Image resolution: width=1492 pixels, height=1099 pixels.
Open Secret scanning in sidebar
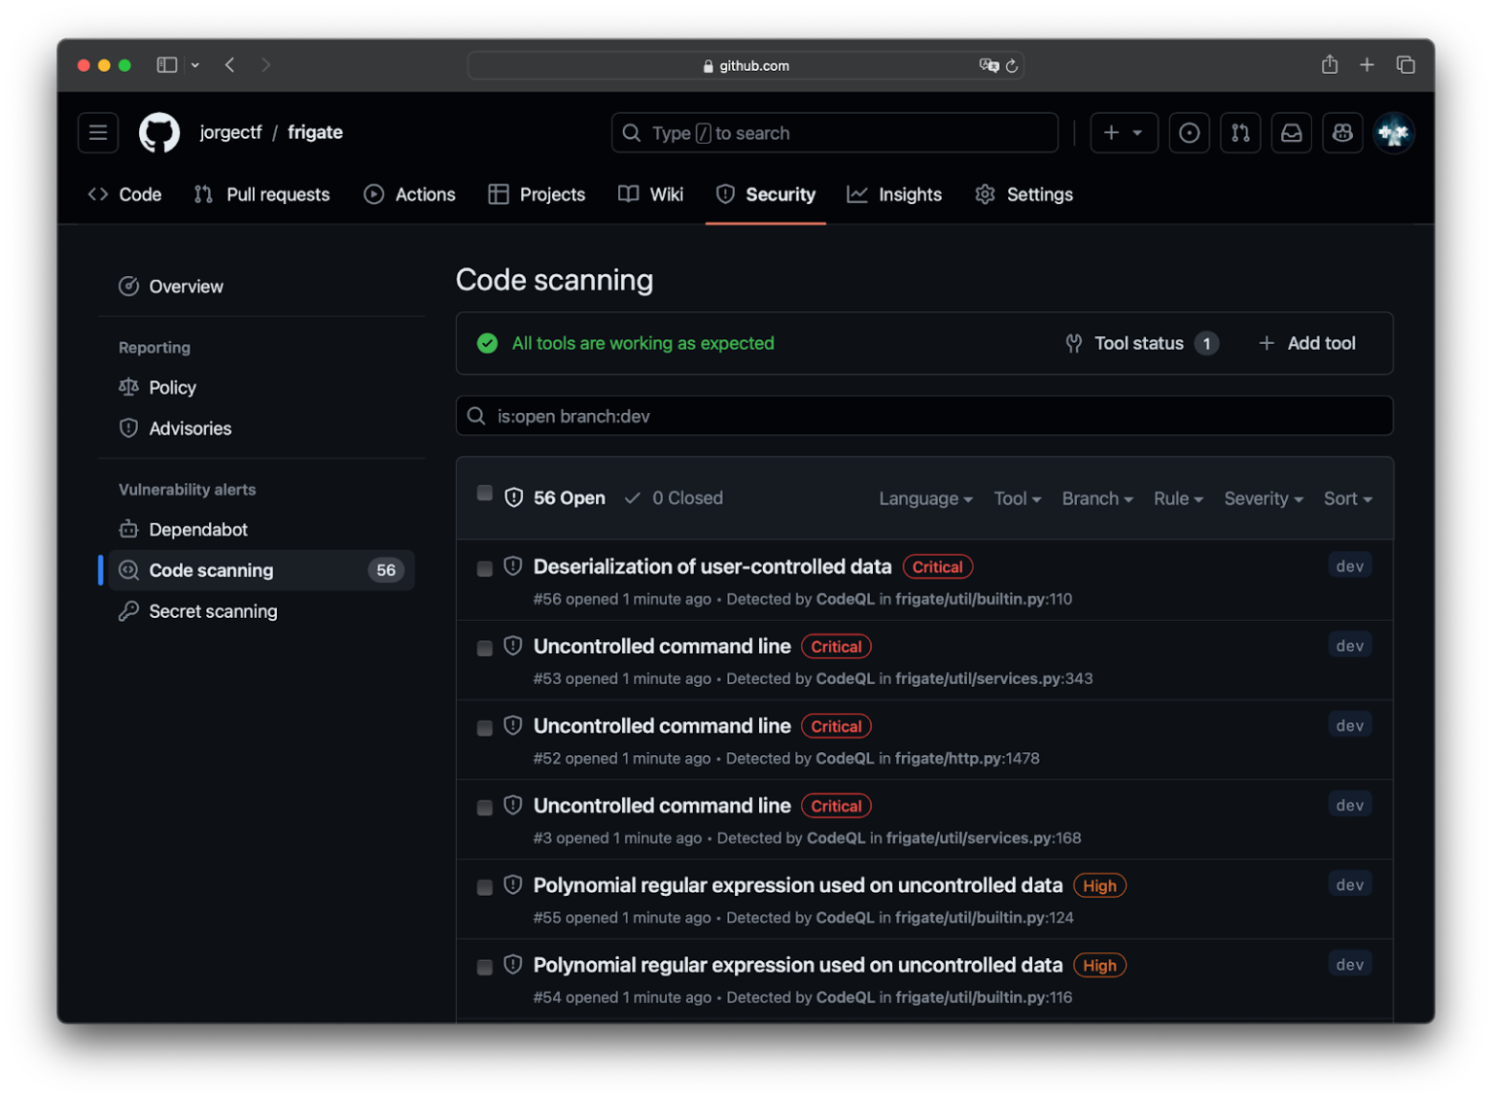[213, 611]
